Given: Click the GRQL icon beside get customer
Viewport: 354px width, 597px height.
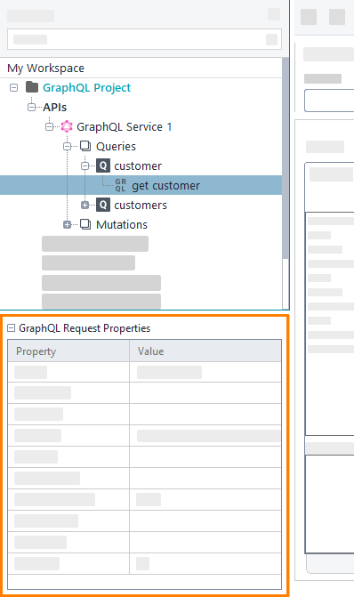Looking at the screenshot, I should 121,185.
